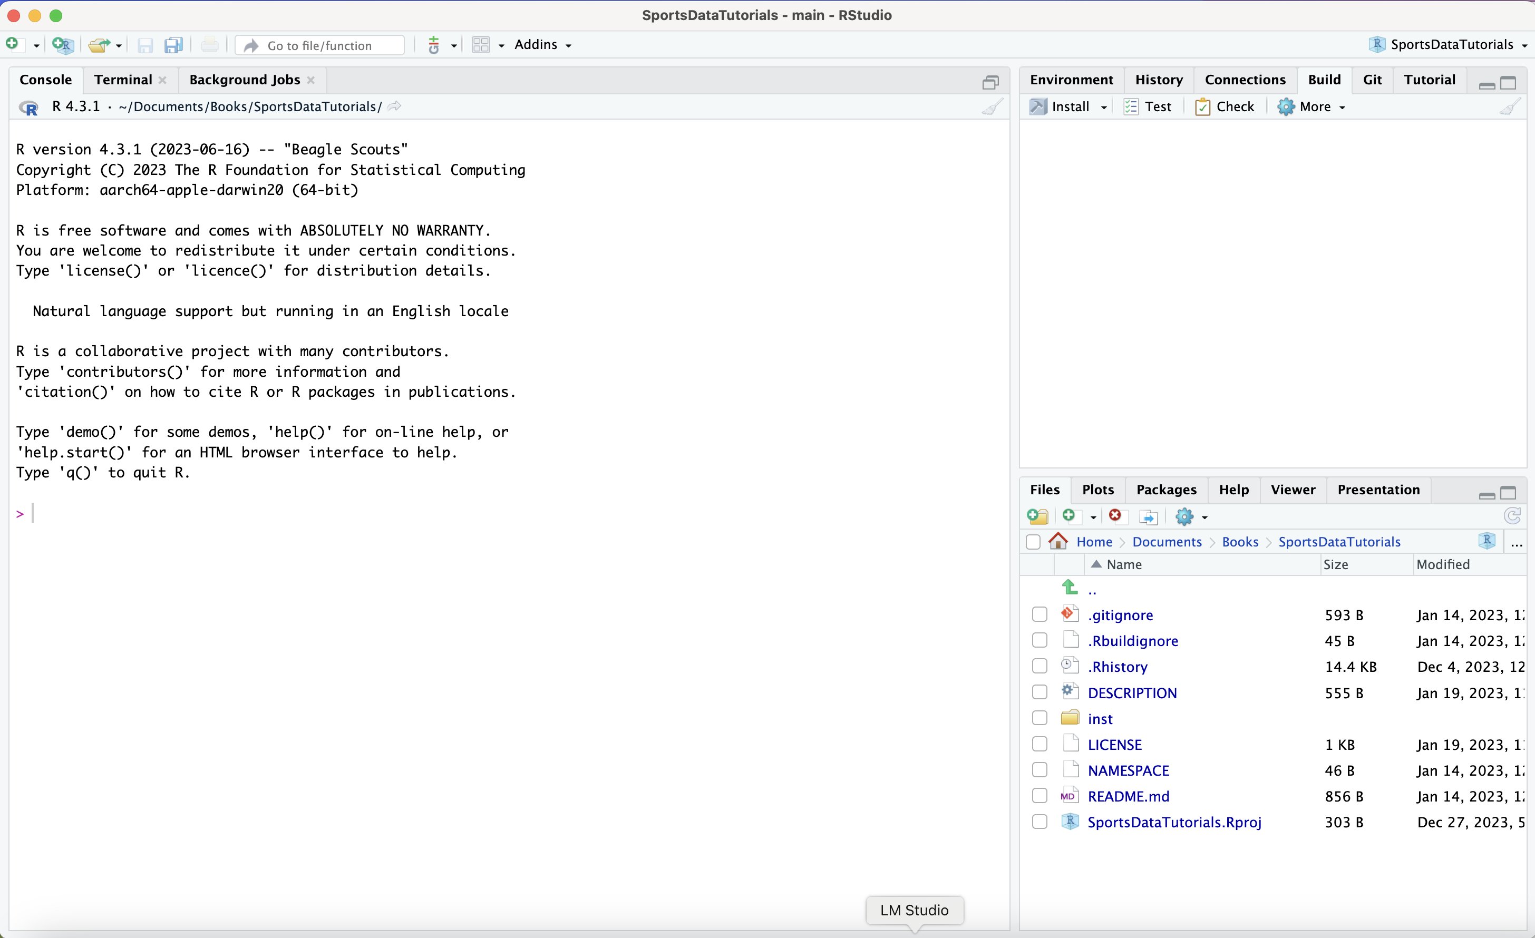Click the console working directory arrow icon
Viewport: 1535px width, 938px height.
(394, 106)
